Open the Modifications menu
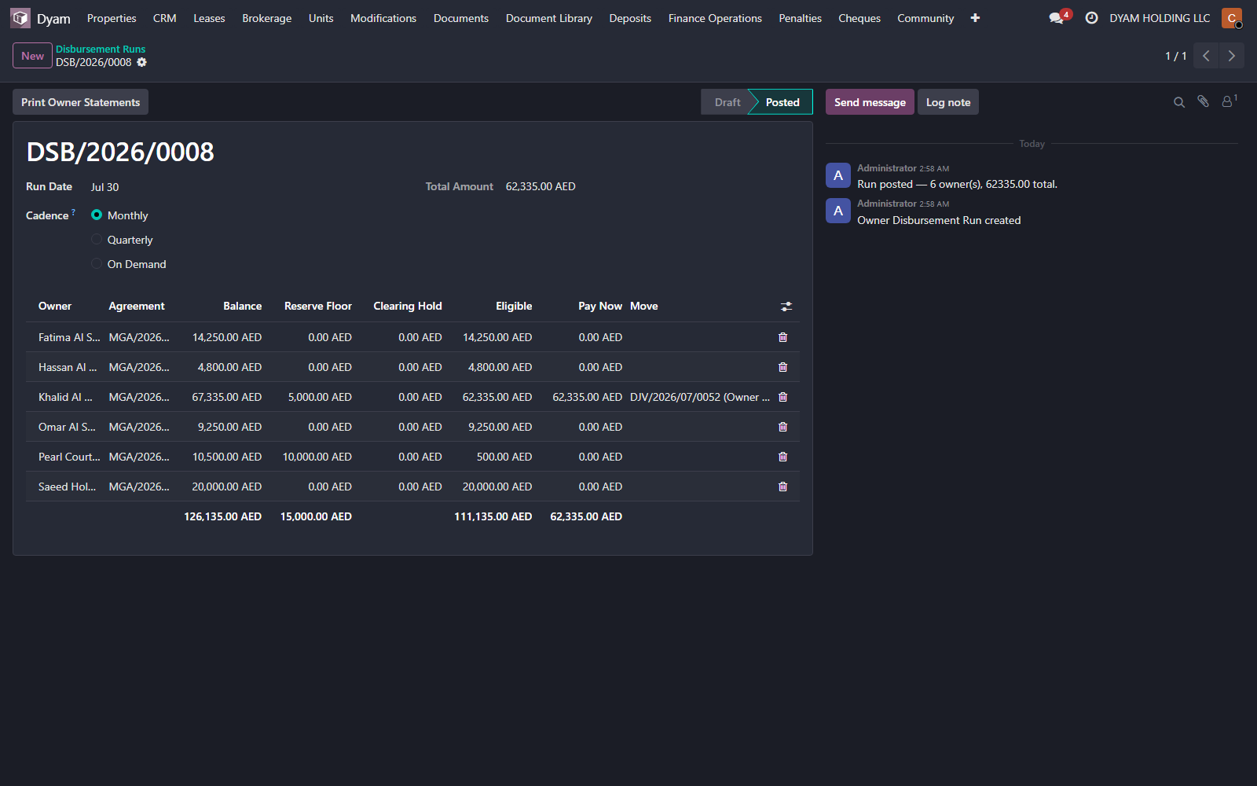1257x786 pixels. (383, 18)
